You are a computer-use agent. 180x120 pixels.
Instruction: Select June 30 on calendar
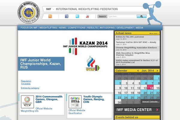[118, 102]
